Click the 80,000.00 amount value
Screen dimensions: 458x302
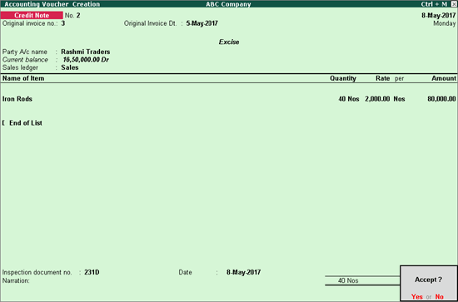[441, 99]
